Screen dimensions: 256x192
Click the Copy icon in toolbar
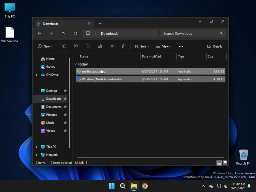pos(75,46)
